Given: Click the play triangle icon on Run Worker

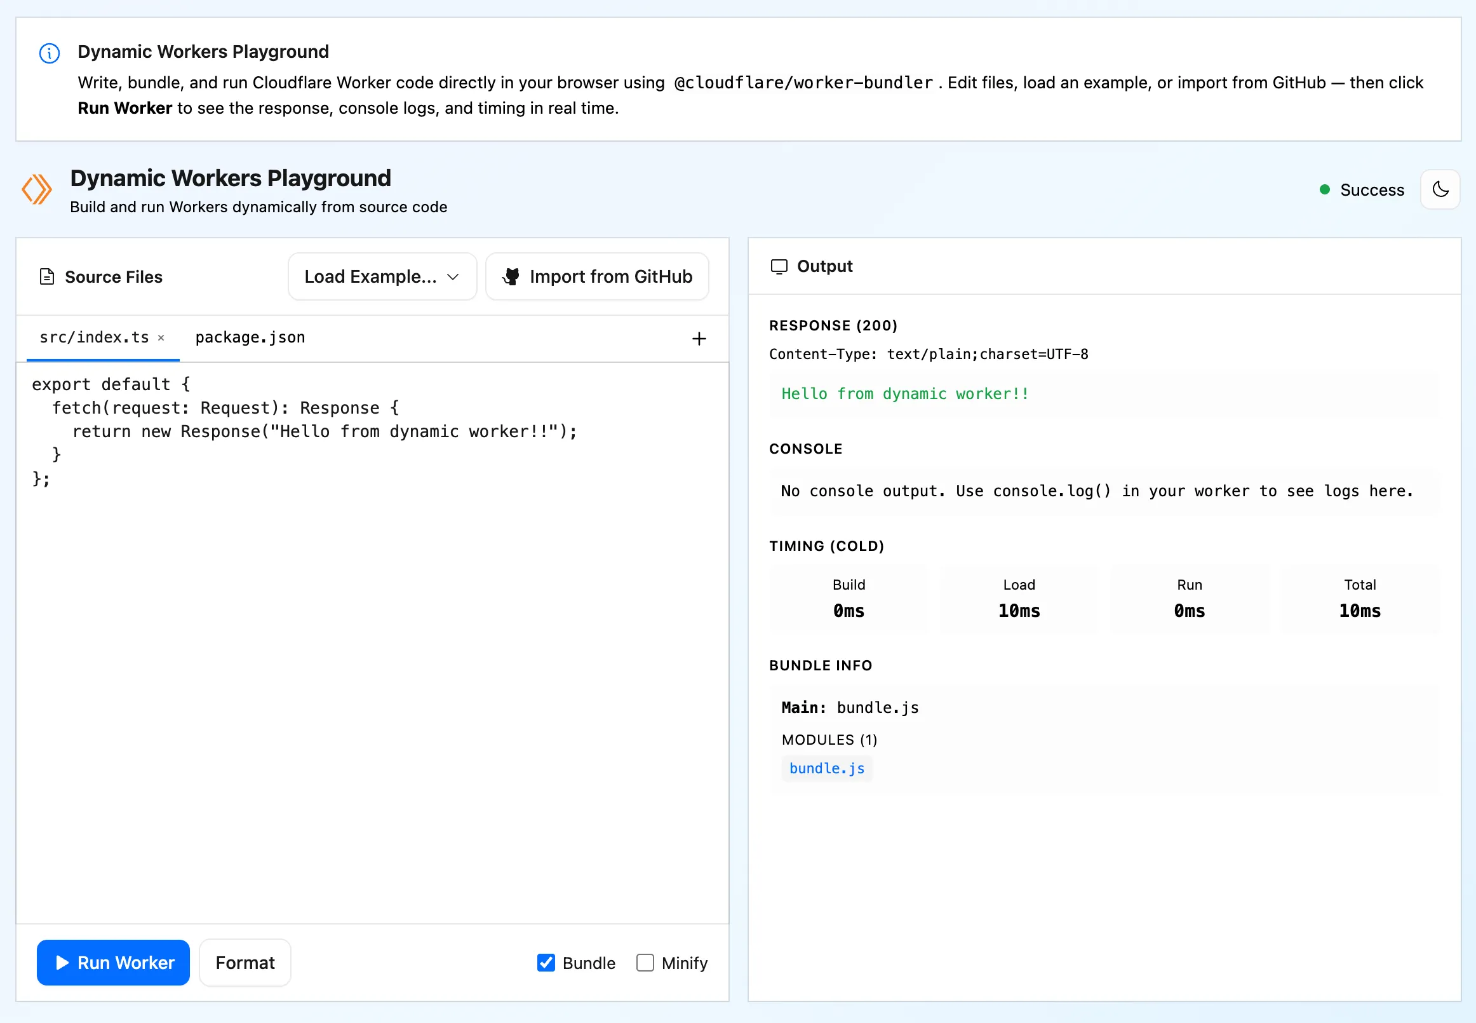Looking at the screenshot, I should [x=62, y=963].
